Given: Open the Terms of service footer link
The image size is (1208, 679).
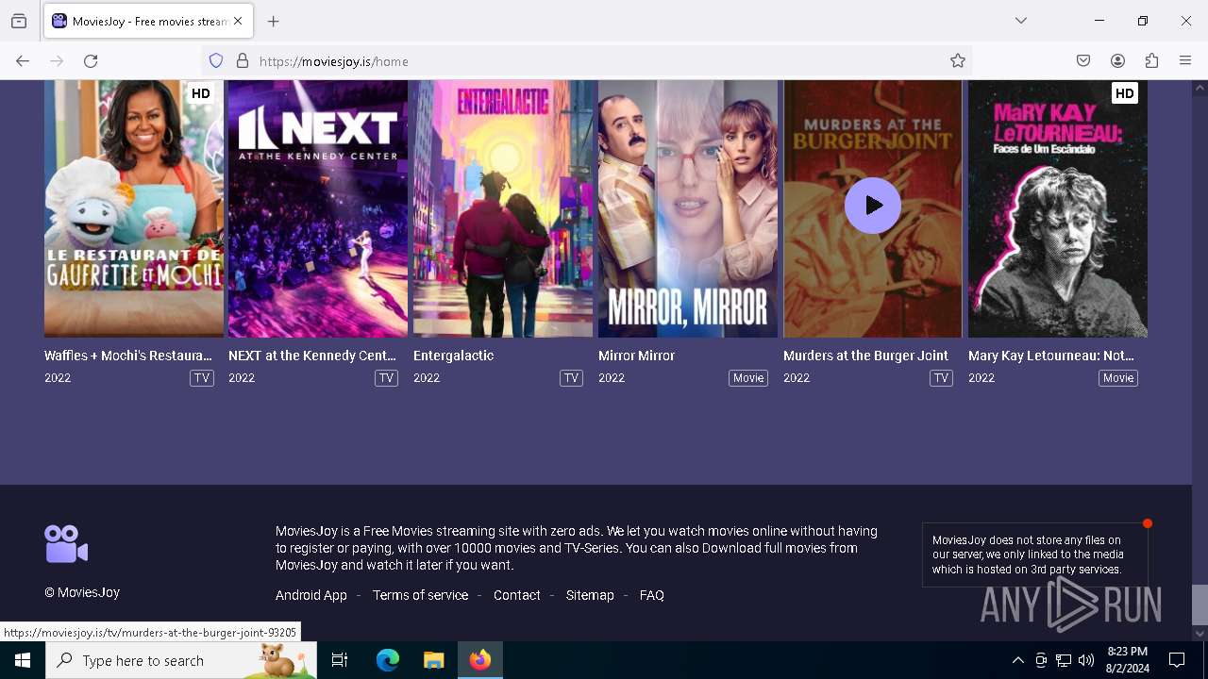Looking at the screenshot, I should coord(420,595).
